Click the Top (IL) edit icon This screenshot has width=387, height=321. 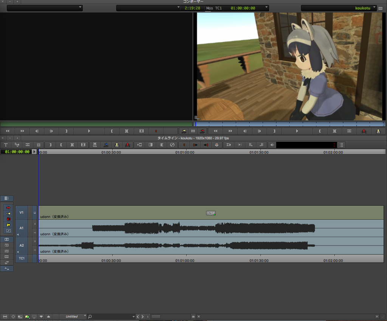pyautogui.click(x=251, y=145)
